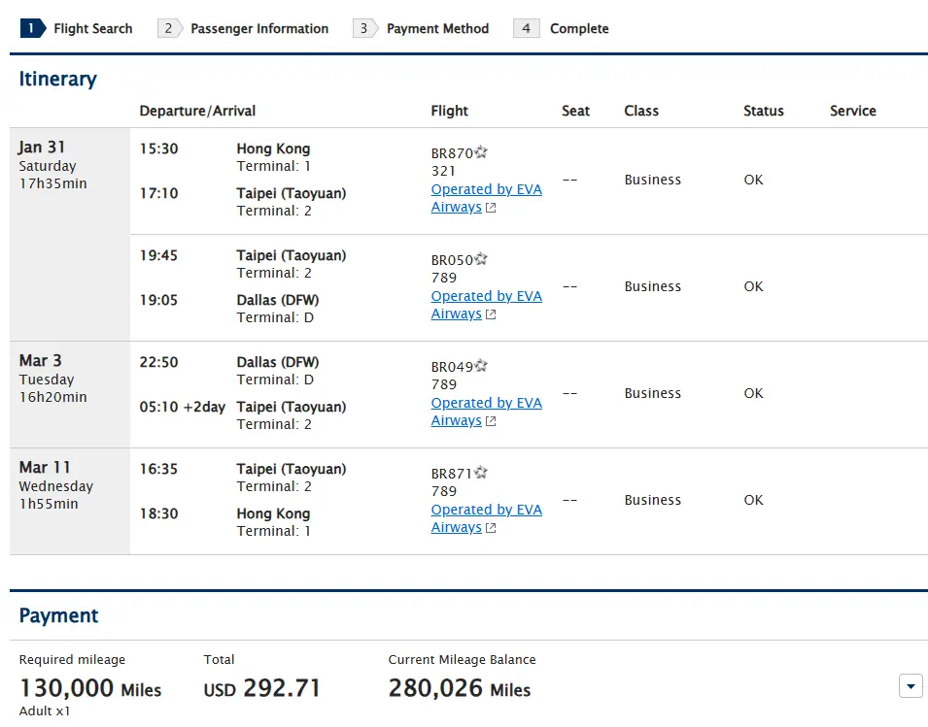Click the 16h20min duration text

[52, 397]
